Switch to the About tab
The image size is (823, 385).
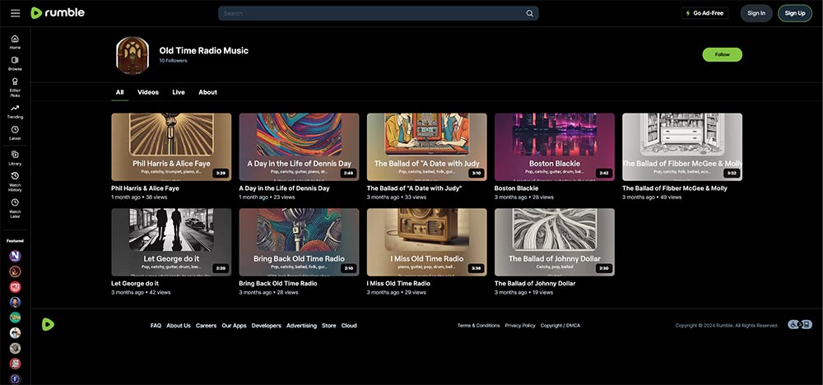click(x=208, y=92)
